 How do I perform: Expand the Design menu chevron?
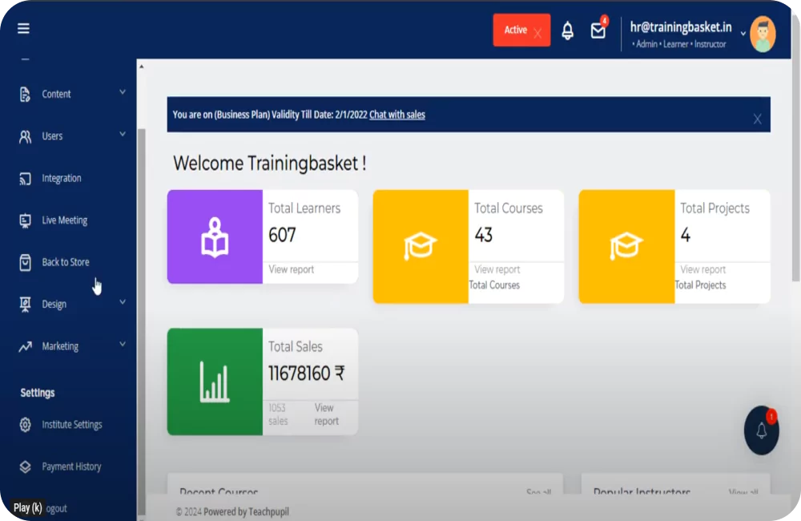point(123,302)
